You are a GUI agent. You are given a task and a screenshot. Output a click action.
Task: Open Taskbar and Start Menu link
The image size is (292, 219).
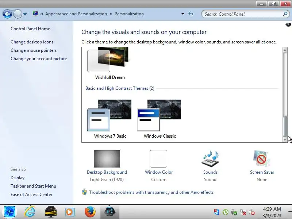[33, 186]
